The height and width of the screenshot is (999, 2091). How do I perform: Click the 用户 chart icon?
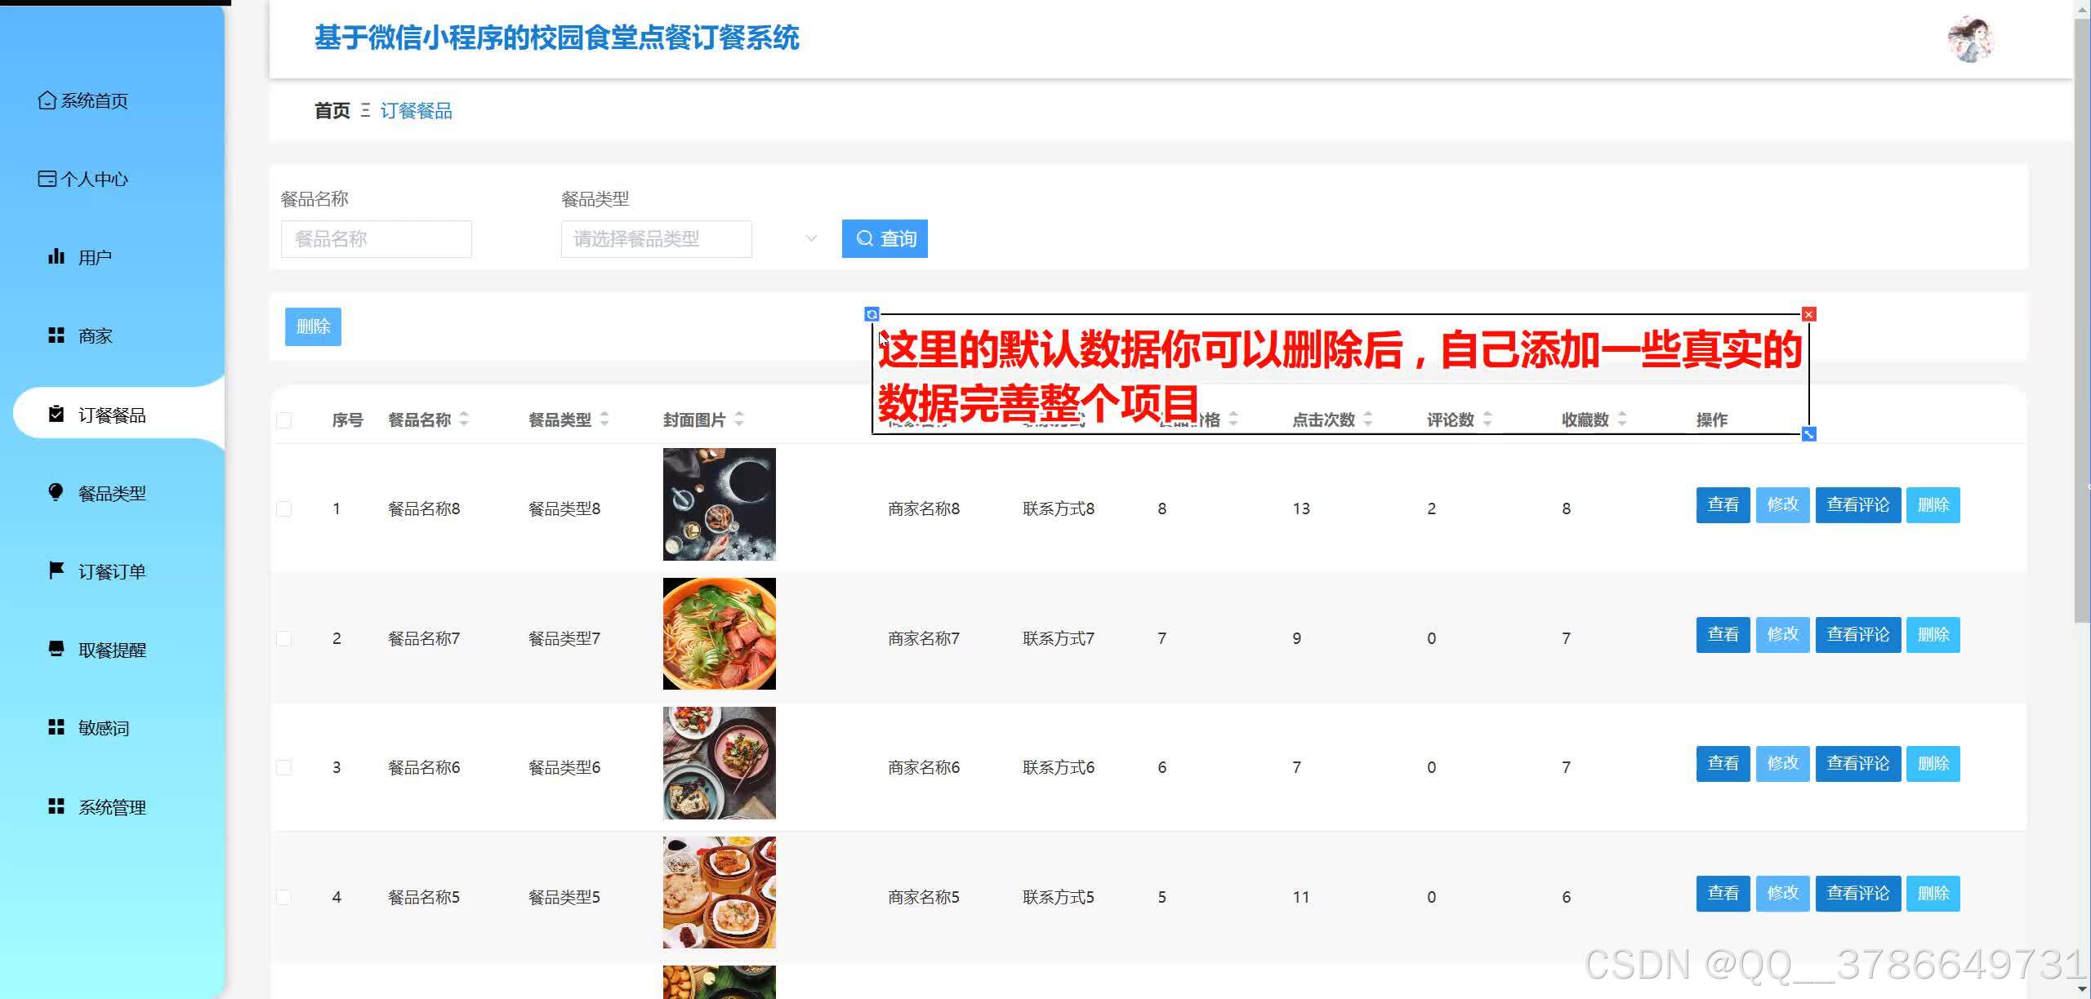pos(56,256)
